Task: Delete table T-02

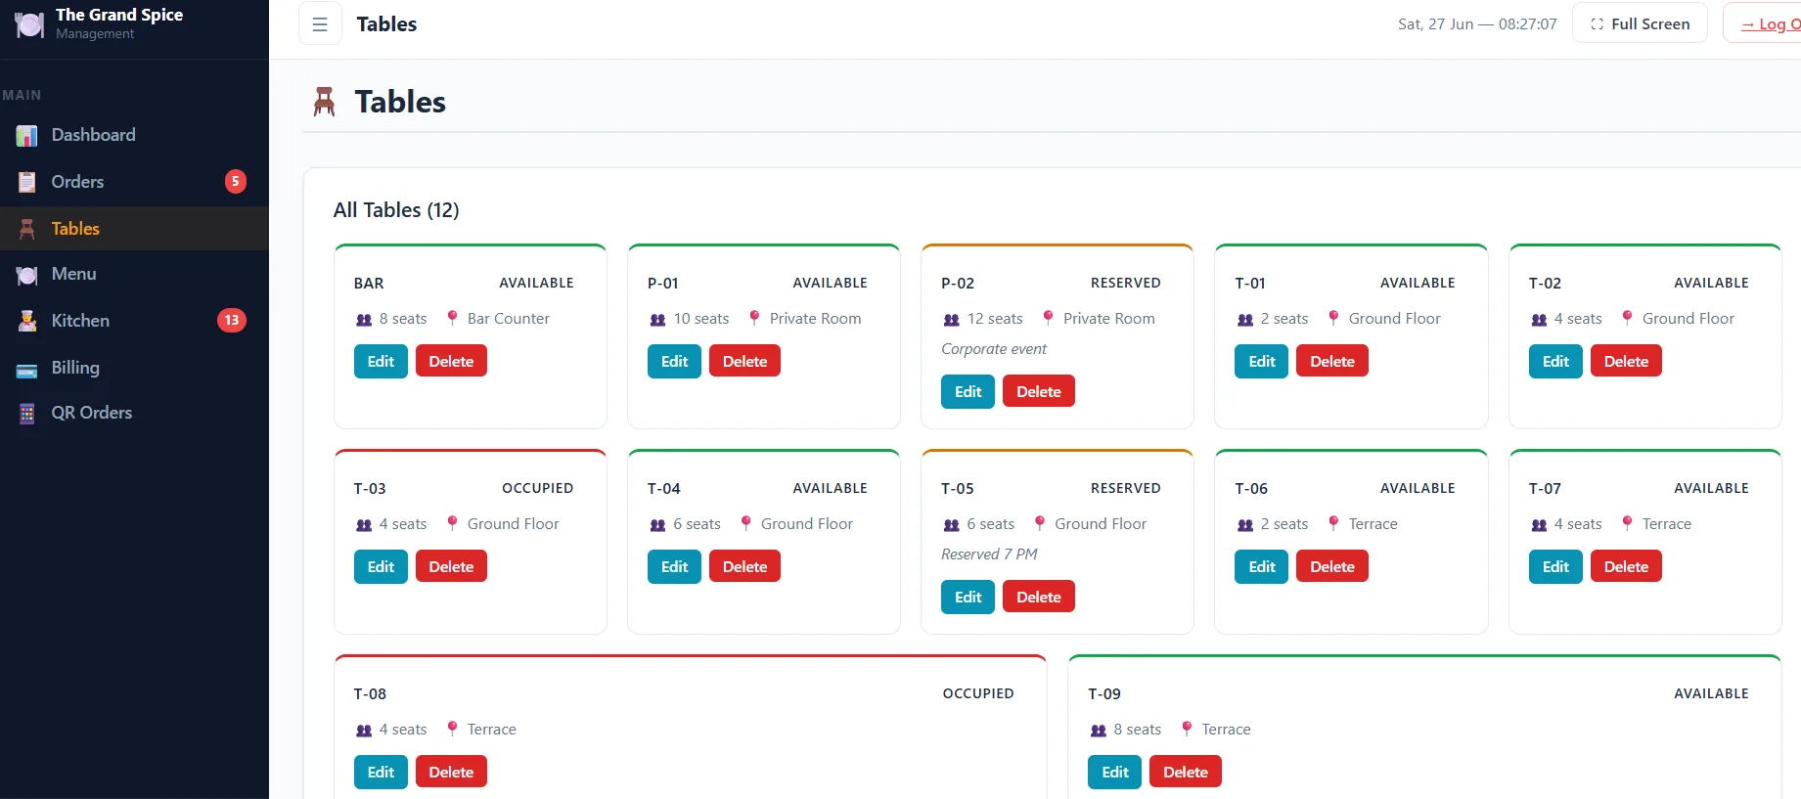Action: (1626, 361)
